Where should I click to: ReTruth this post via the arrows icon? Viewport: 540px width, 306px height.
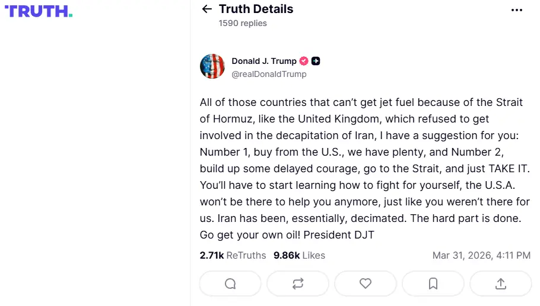pos(298,284)
